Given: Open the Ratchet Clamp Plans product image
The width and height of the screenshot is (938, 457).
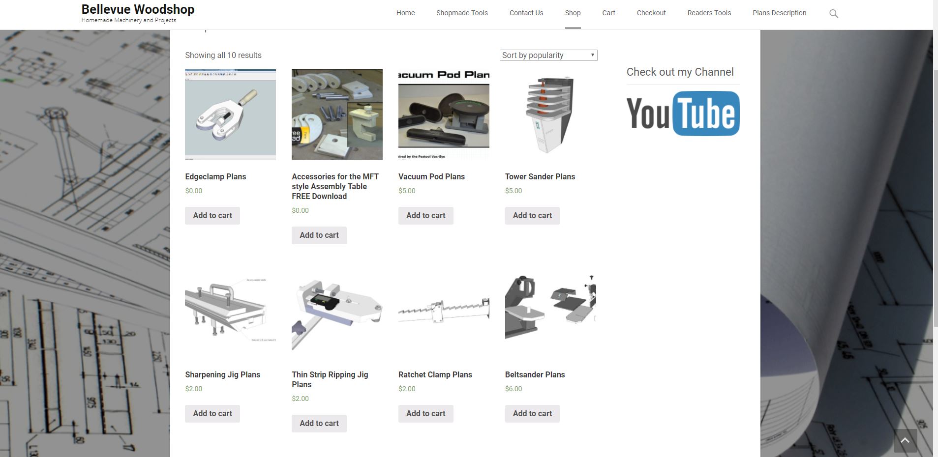Looking at the screenshot, I should (x=444, y=313).
